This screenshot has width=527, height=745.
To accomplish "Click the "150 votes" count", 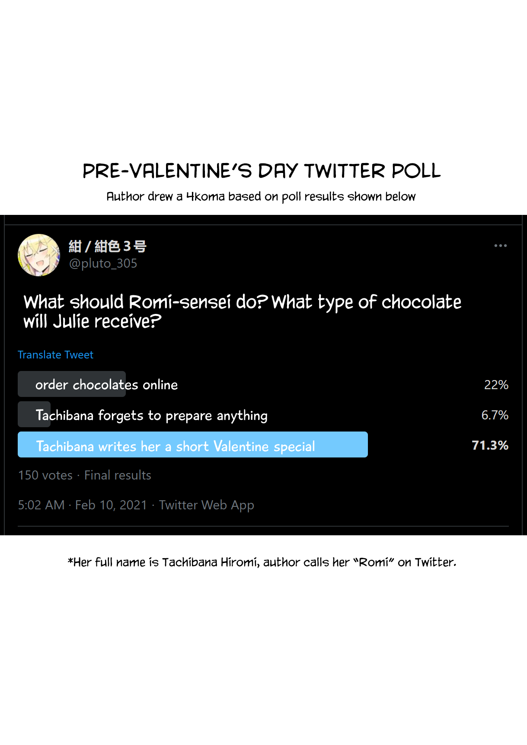I will 45,475.
